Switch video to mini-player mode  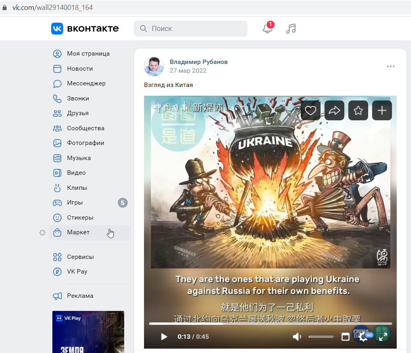(x=346, y=336)
